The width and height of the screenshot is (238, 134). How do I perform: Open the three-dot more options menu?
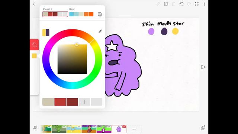pyautogui.click(x=204, y=4)
